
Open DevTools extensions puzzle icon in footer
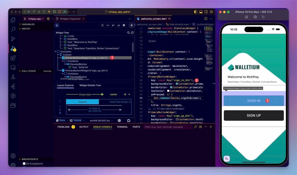128,120
